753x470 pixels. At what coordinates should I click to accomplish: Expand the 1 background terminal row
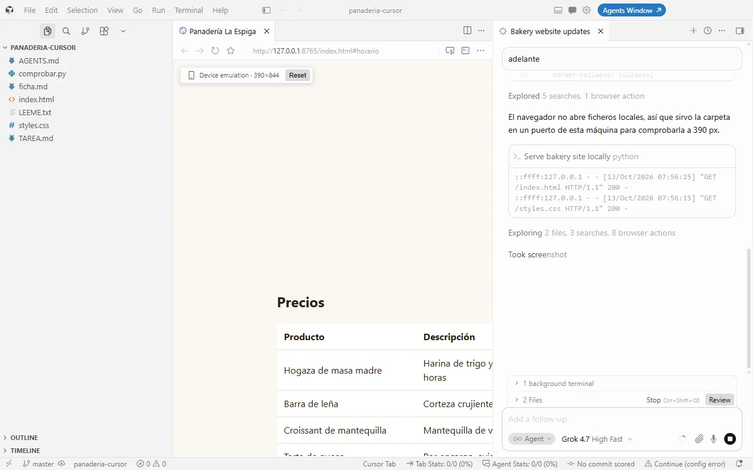click(x=622, y=384)
